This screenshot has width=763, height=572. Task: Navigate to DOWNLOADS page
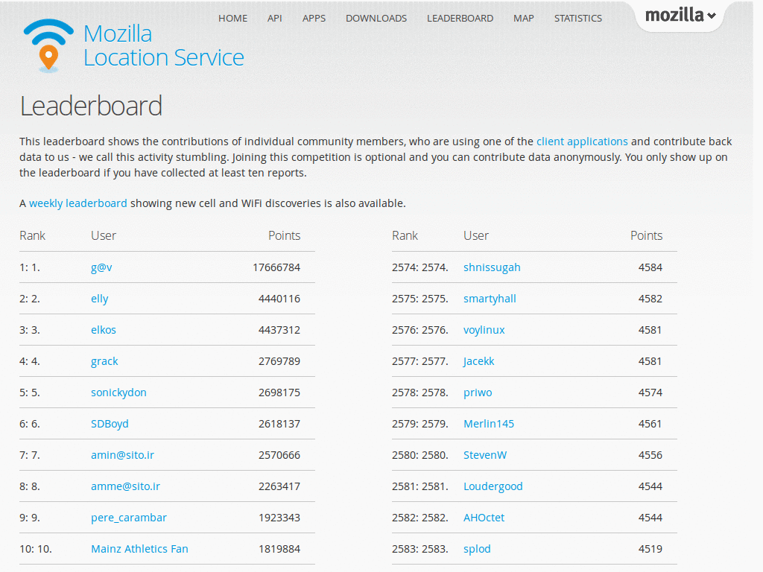(x=376, y=19)
